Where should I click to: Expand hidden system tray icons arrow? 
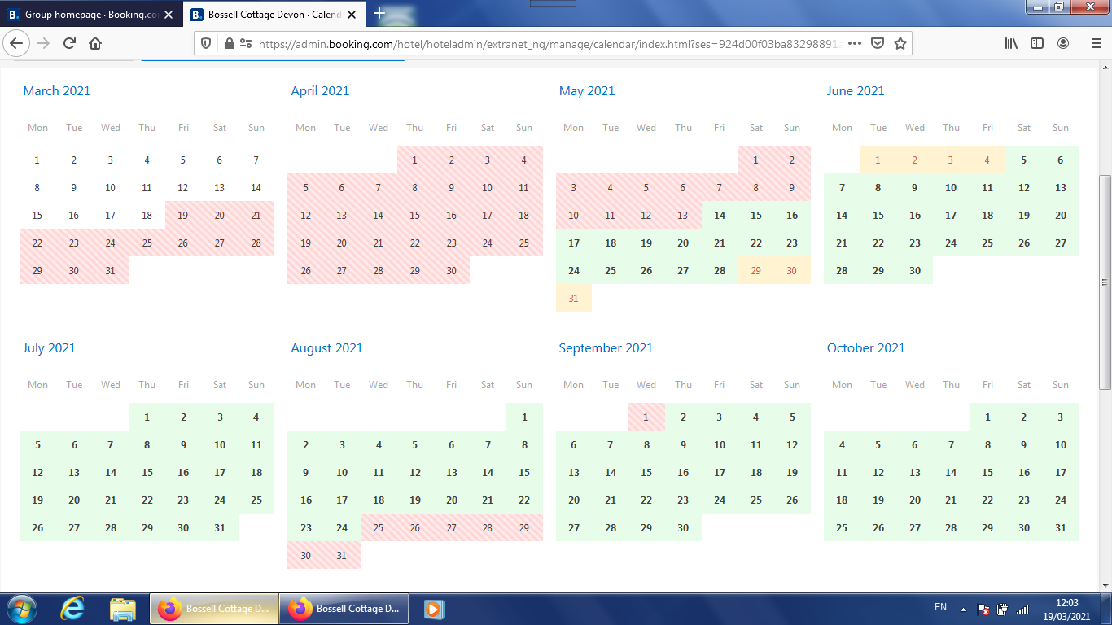pos(963,609)
